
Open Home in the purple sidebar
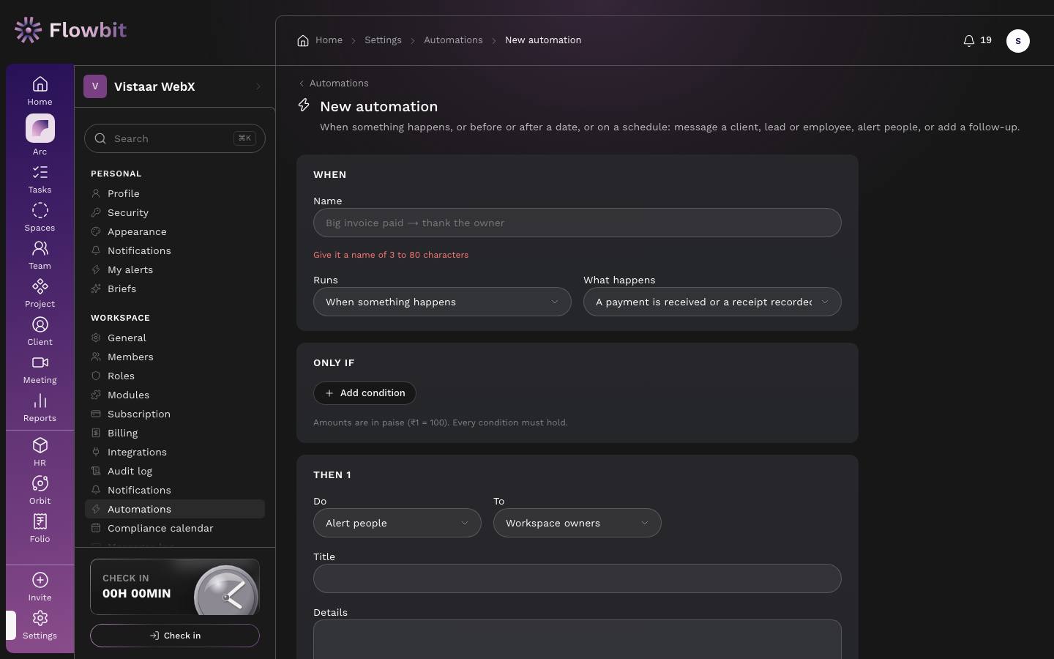click(x=40, y=91)
